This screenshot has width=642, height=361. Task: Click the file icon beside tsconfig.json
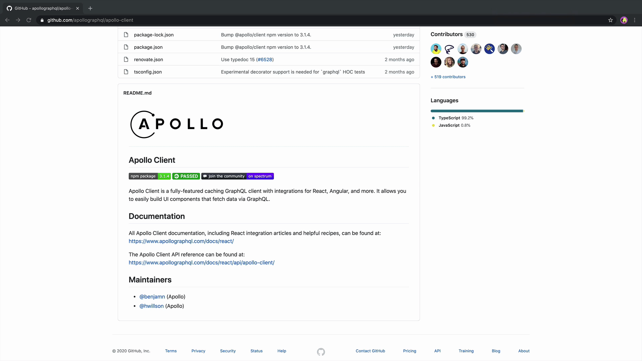(x=126, y=72)
